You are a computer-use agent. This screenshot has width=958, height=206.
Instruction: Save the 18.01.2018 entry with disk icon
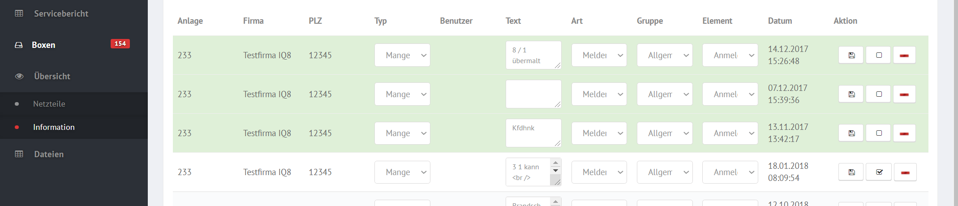[851, 172]
